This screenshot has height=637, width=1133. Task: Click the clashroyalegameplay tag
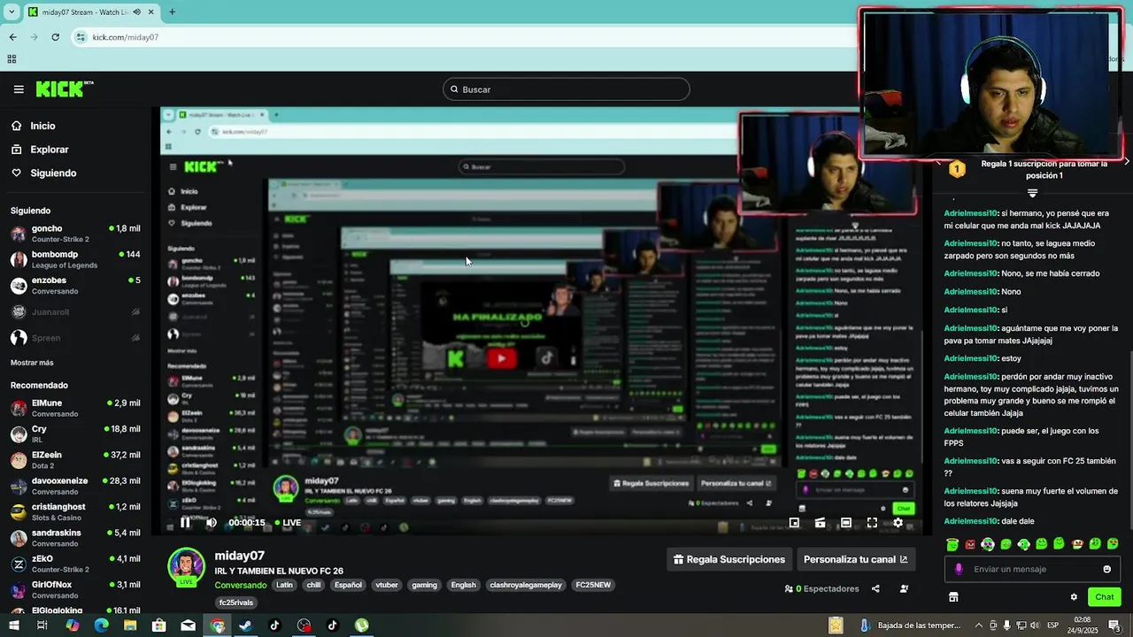click(x=526, y=585)
